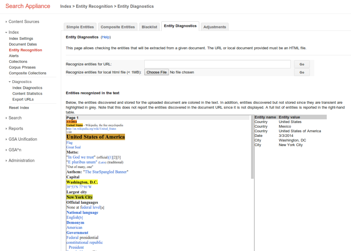
Task: Click the highlighted Washington, D.C. entity
Action: coord(82,182)
